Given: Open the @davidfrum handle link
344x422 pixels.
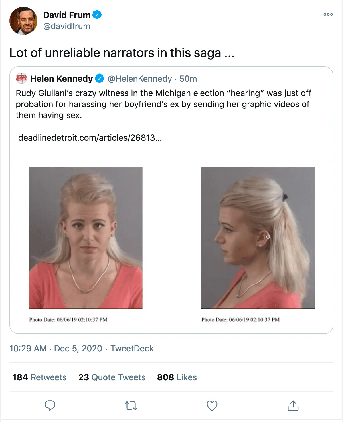Looking at the screenshot, I should pos(66,26).
